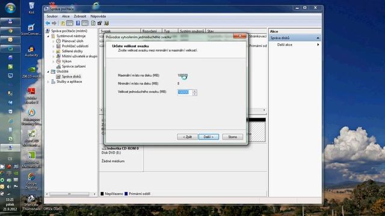Click the volume size input field
Screen dimensions: 385x216
point(185,92)
